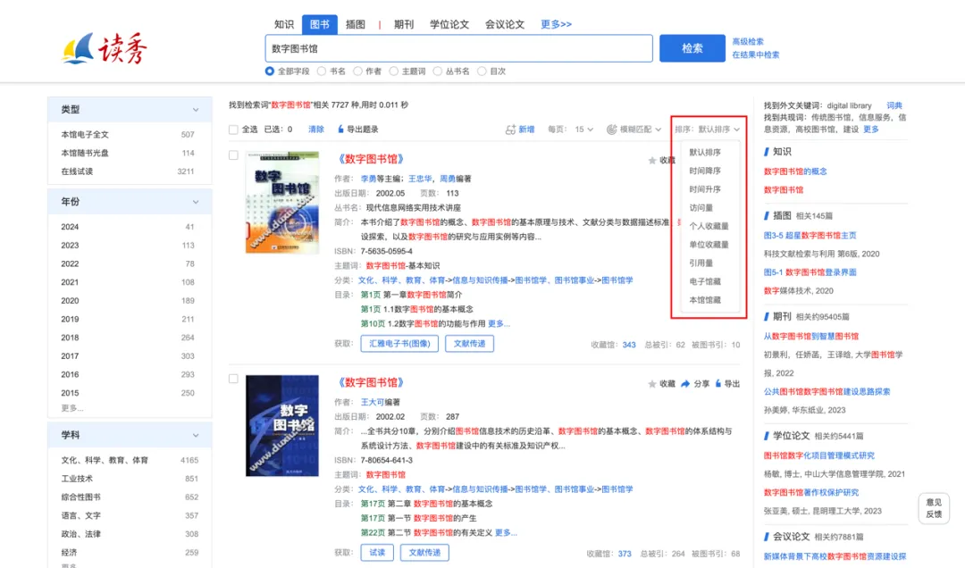
Task: Open the 高级检索 advanced search link
Action: coord(749,41)
